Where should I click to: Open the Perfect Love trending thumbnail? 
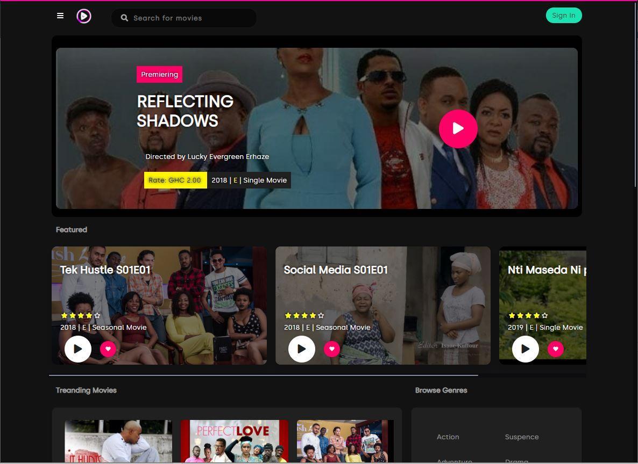click(x=235, y=441)
